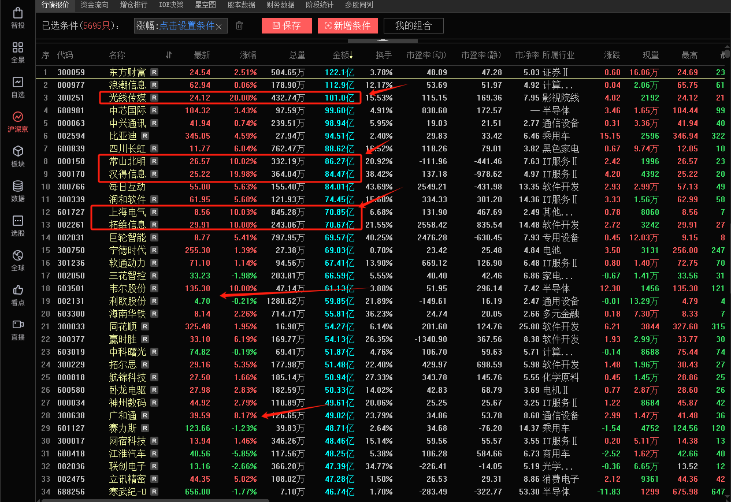Sort by the 金额 column header
This screenshot has width=731, height=502.
pos(343,55)
